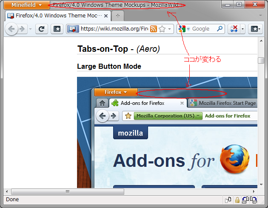Subscribe via the orange RSS feed icon
The height and width of the screenshot is (208, 268).
[x=154, y=29]
